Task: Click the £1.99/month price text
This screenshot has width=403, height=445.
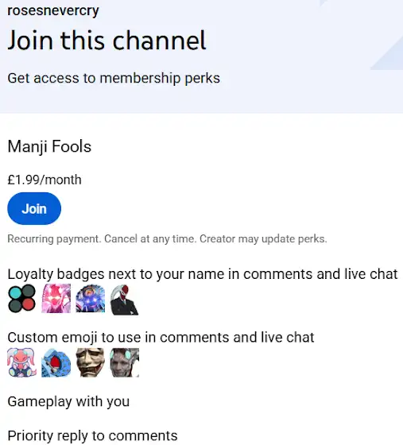Action: [45, 180]
